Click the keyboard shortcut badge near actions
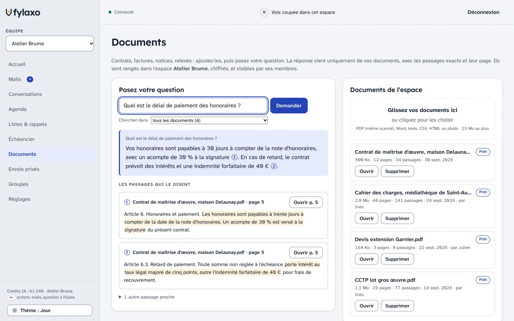The width and height of the screenshot is (514, 321). [11, 298]
